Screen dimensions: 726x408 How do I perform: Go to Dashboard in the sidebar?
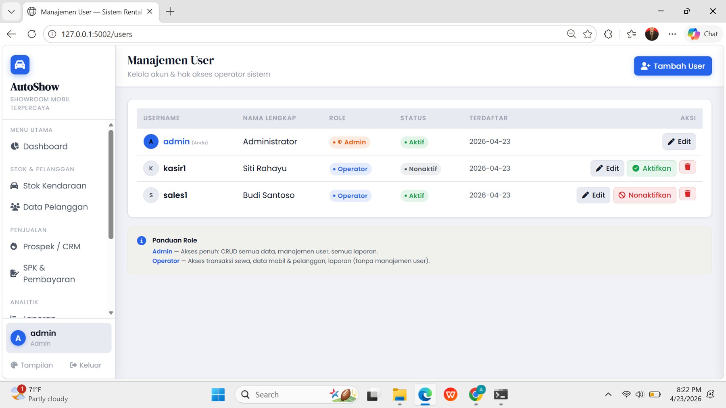pos(45,147)
